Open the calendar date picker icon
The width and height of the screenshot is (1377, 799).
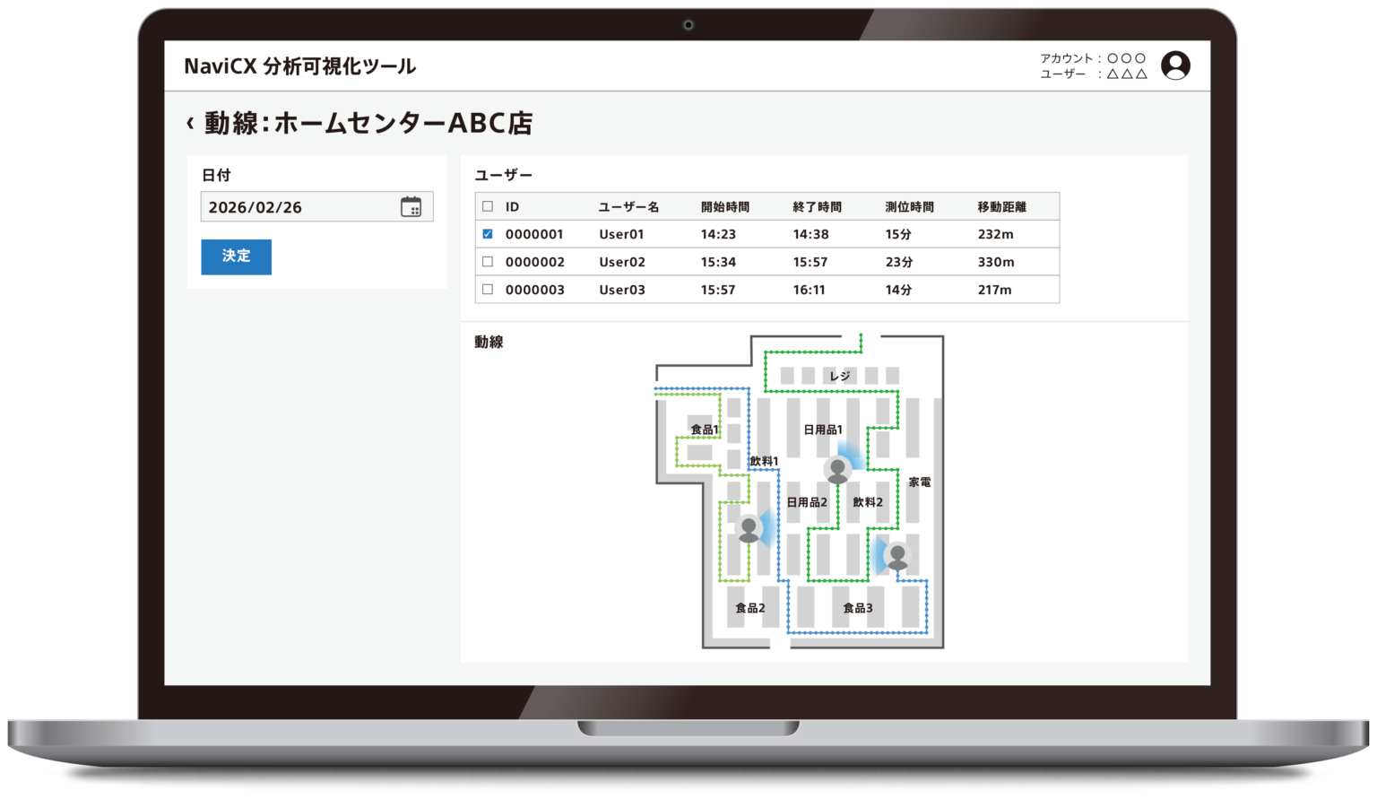(x=411, y=207)
